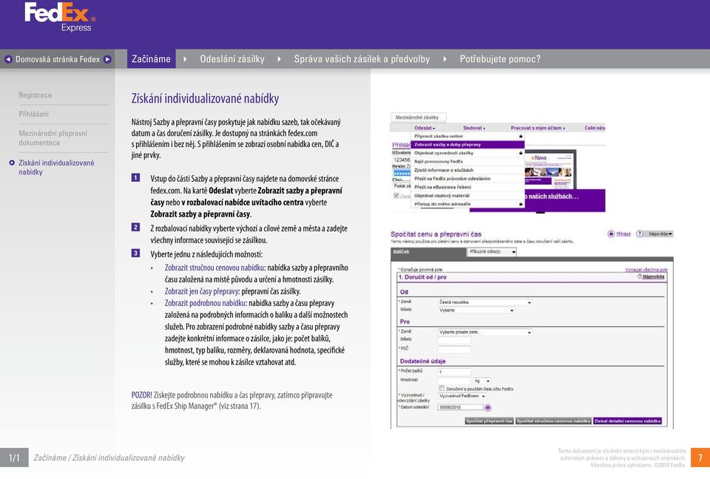Open the Pracovat s mým účtem menu
The image size is (710, 479).
tap(538, 128)
